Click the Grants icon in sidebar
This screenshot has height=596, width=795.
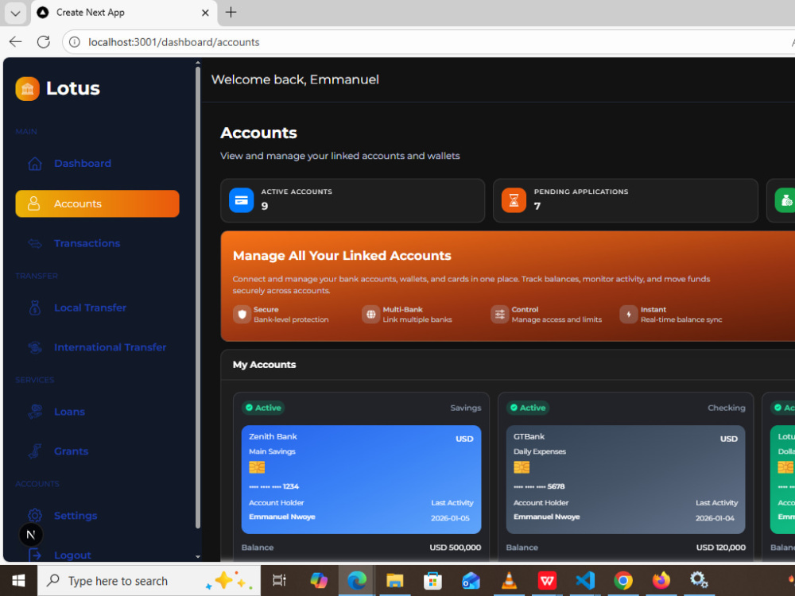[34, 451]
